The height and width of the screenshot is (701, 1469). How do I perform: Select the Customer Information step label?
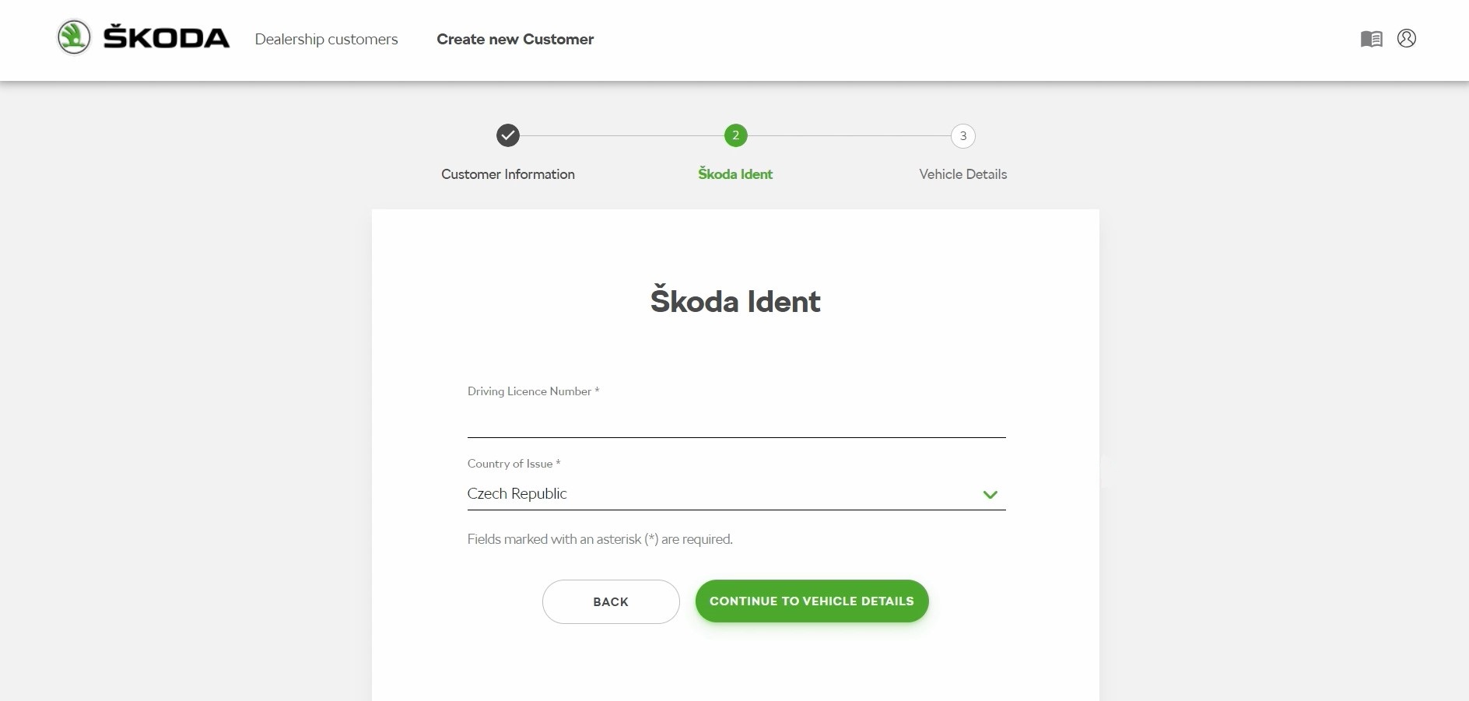click(508, 174)
